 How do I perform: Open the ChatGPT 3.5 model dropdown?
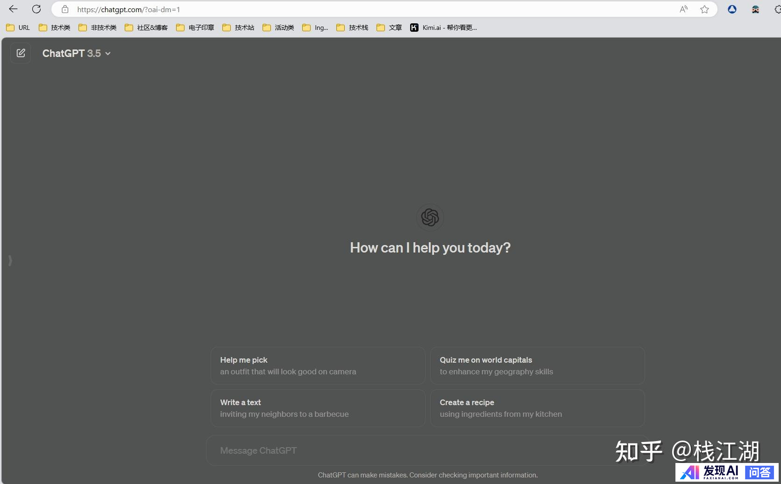click(77, 54)
